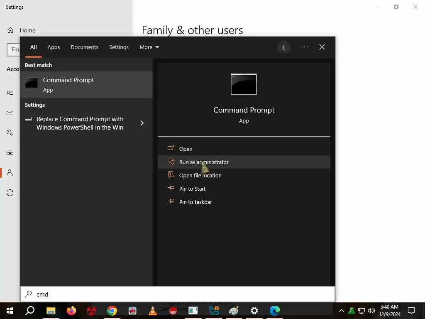
Task: Click the green user tray icon
Action: pos(352,311)
